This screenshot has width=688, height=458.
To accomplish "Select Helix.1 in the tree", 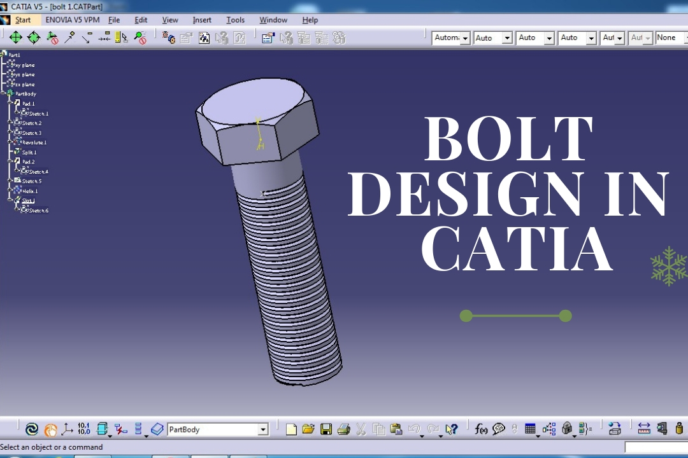I will pyautogui.click(x=30, y=191).
